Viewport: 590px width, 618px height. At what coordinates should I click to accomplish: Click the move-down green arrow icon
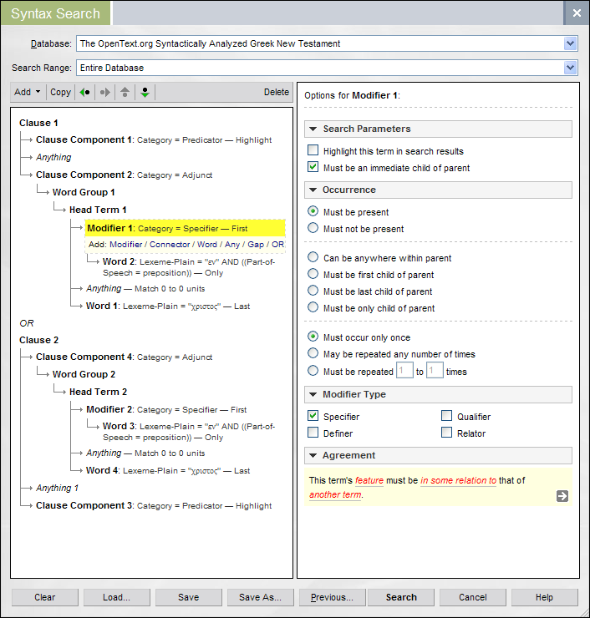(145, 93)
